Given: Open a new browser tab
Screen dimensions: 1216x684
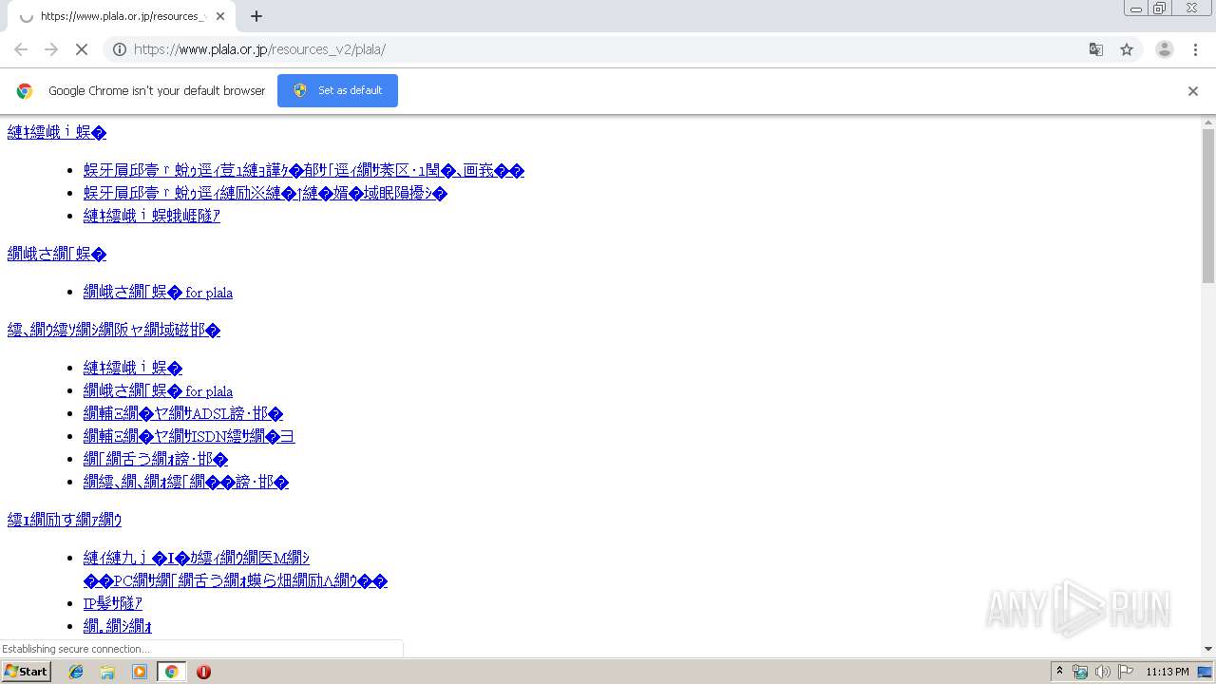Looking at the screenshot, I should [256, 16].
